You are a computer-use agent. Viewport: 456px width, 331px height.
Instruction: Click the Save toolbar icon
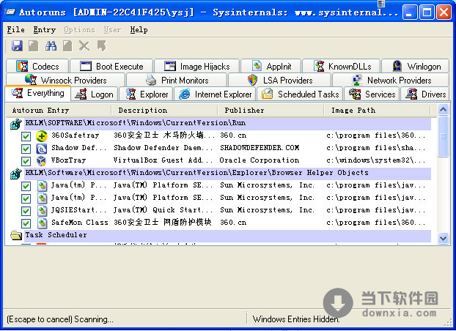click(x=17, y=46)
